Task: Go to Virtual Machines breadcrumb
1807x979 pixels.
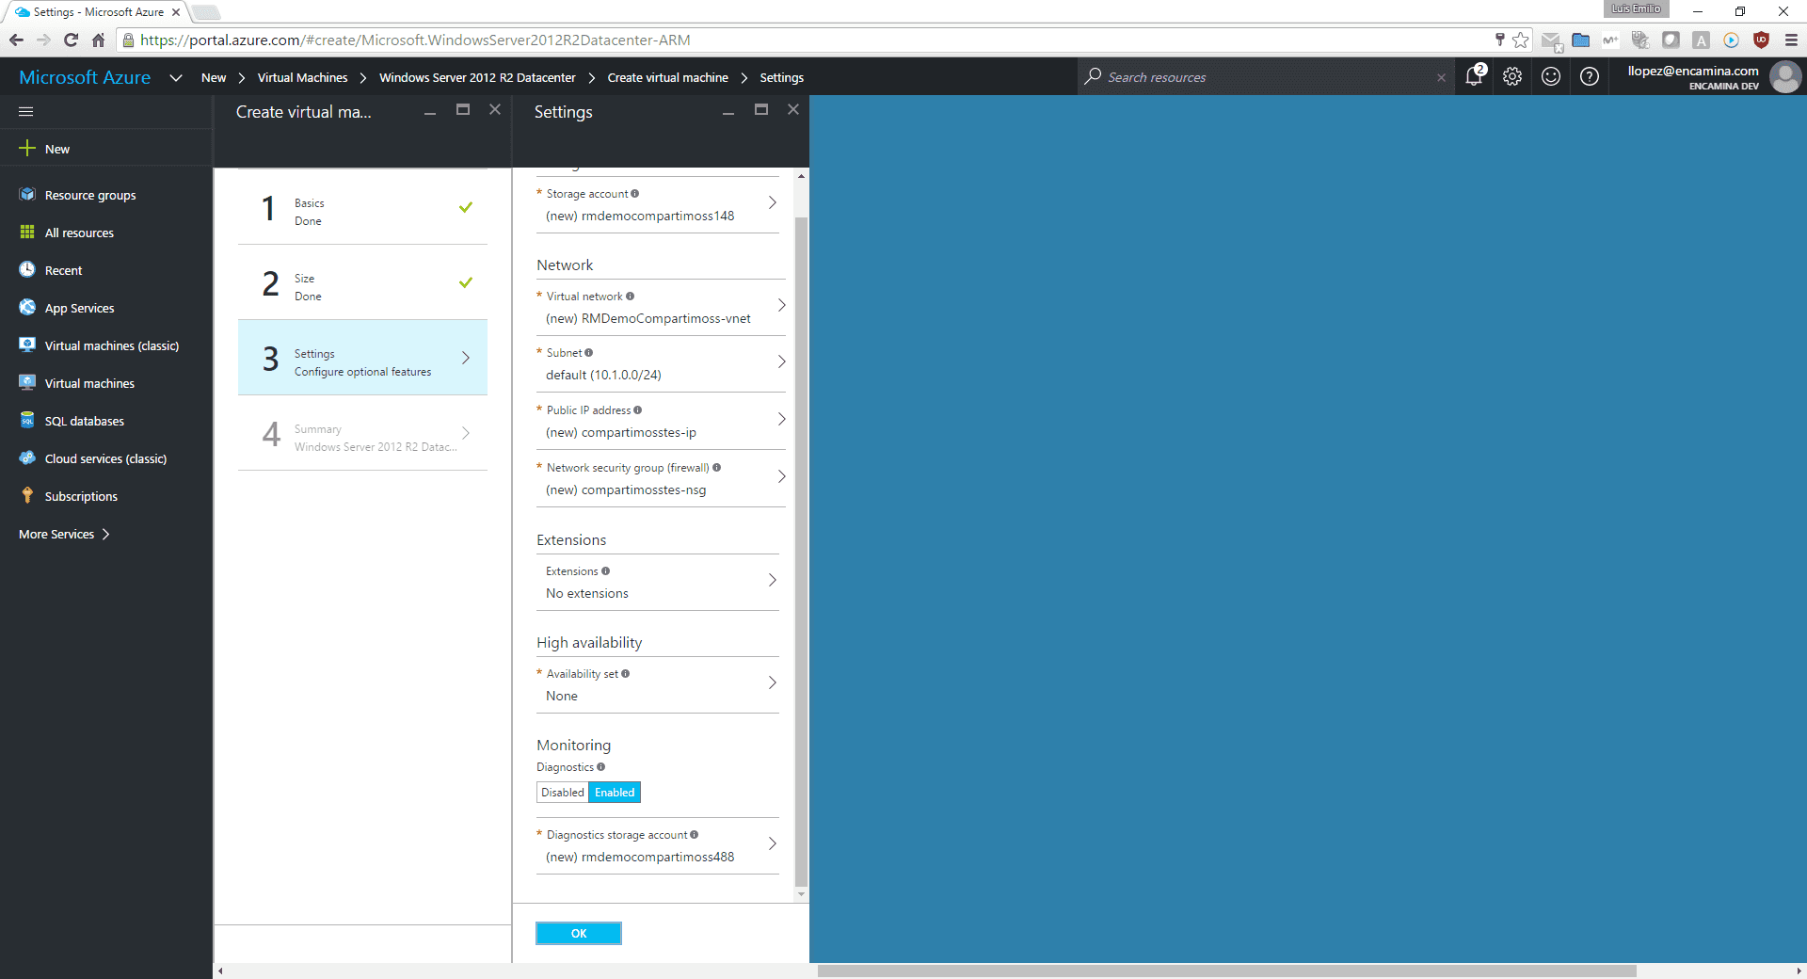Action: 302,77
